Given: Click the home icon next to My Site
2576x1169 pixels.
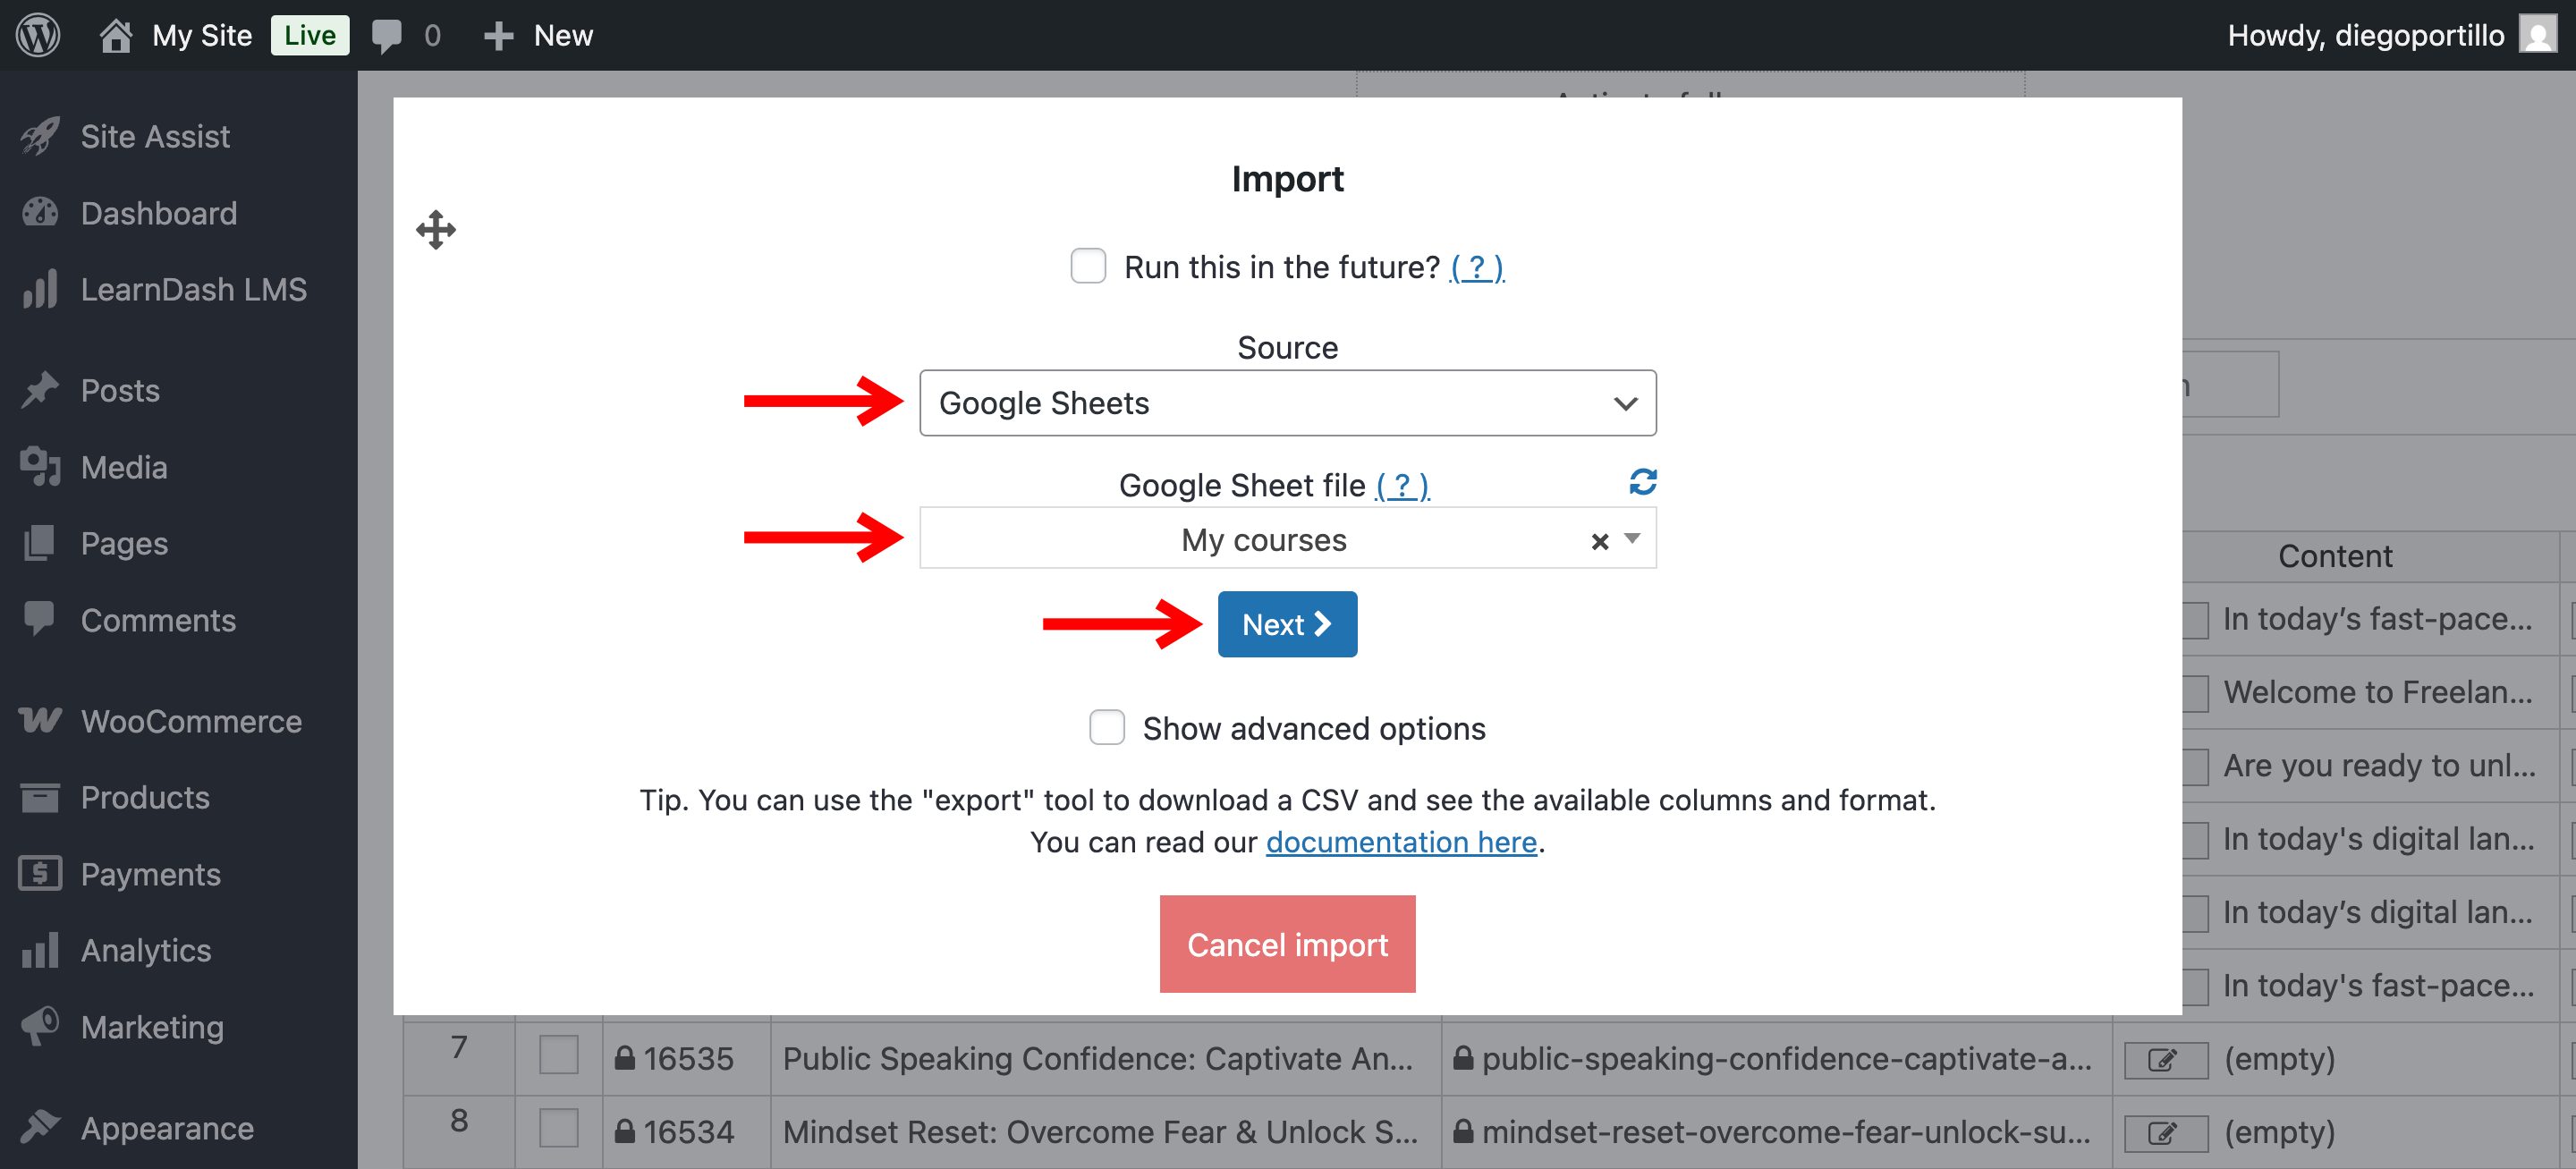Looking at the screenshot, I should click(116, 36).
